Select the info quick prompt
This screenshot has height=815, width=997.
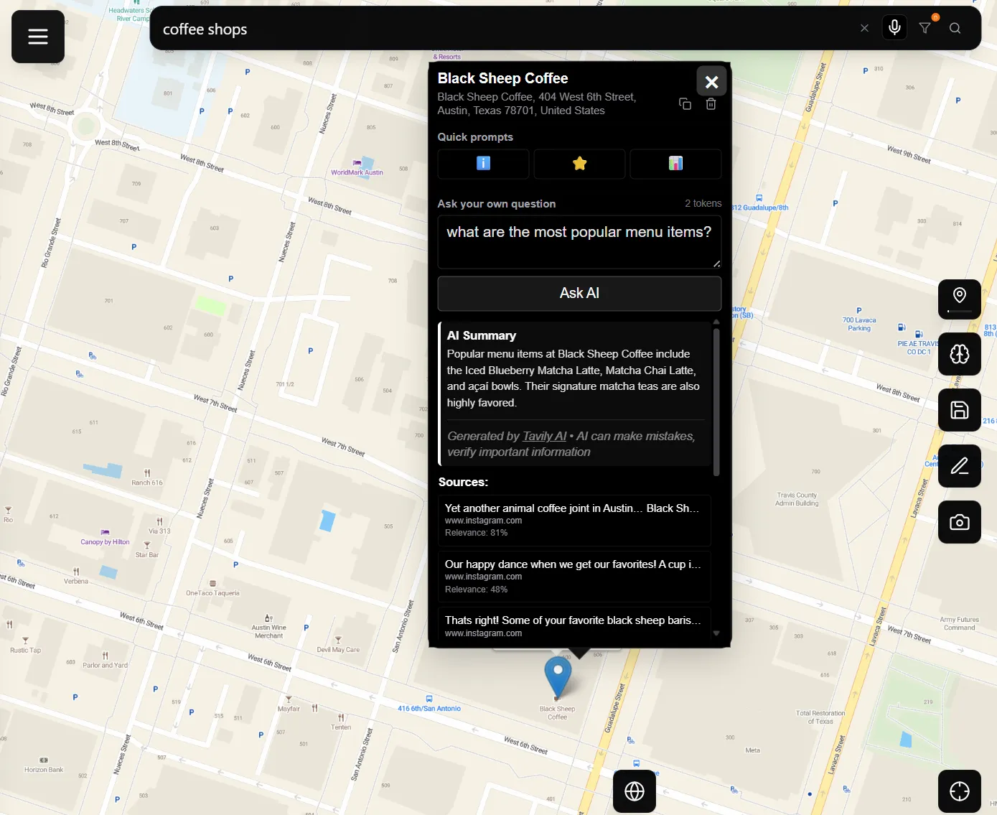click(x=483, y=164)
